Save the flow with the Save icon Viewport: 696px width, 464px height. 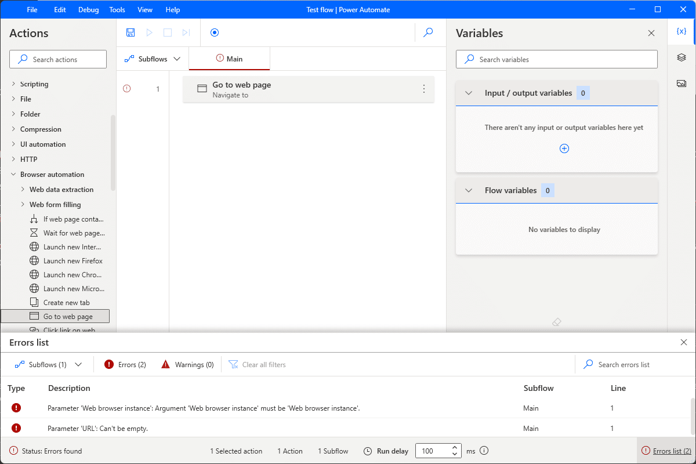(x=130, y=32)
